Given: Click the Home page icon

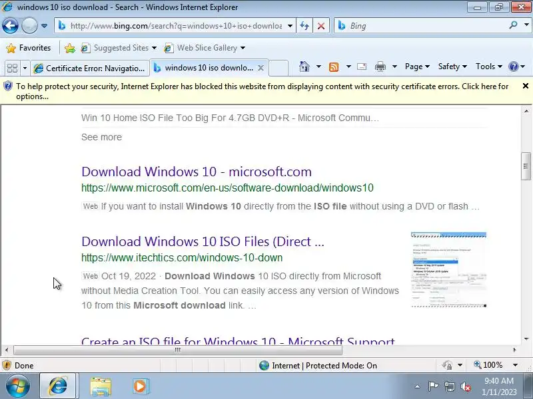Looking at the screenshot, I should coord(304,66).
